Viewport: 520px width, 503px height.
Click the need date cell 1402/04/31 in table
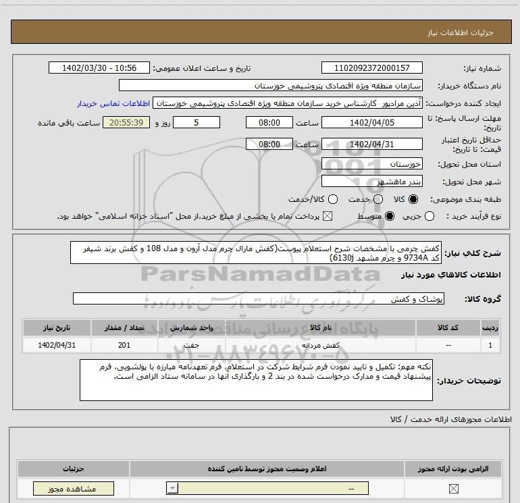57,345
